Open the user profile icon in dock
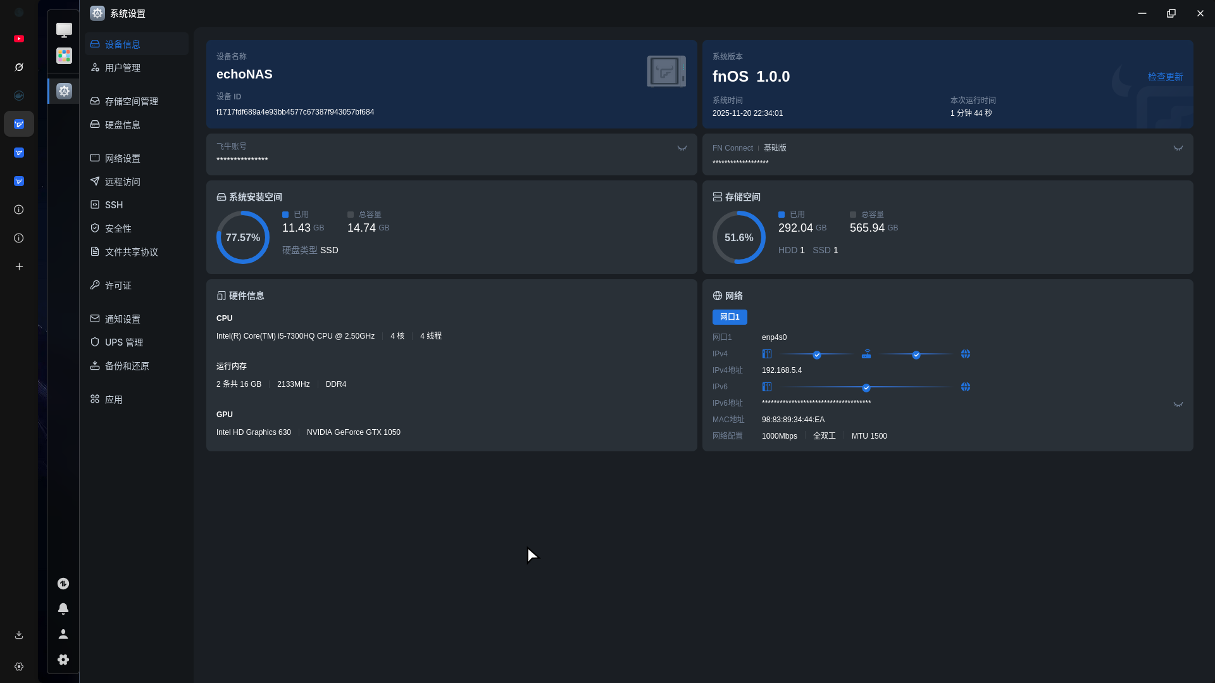This screenshot has width=1215, height=683. pyautogui.click(x=63, y=634)
